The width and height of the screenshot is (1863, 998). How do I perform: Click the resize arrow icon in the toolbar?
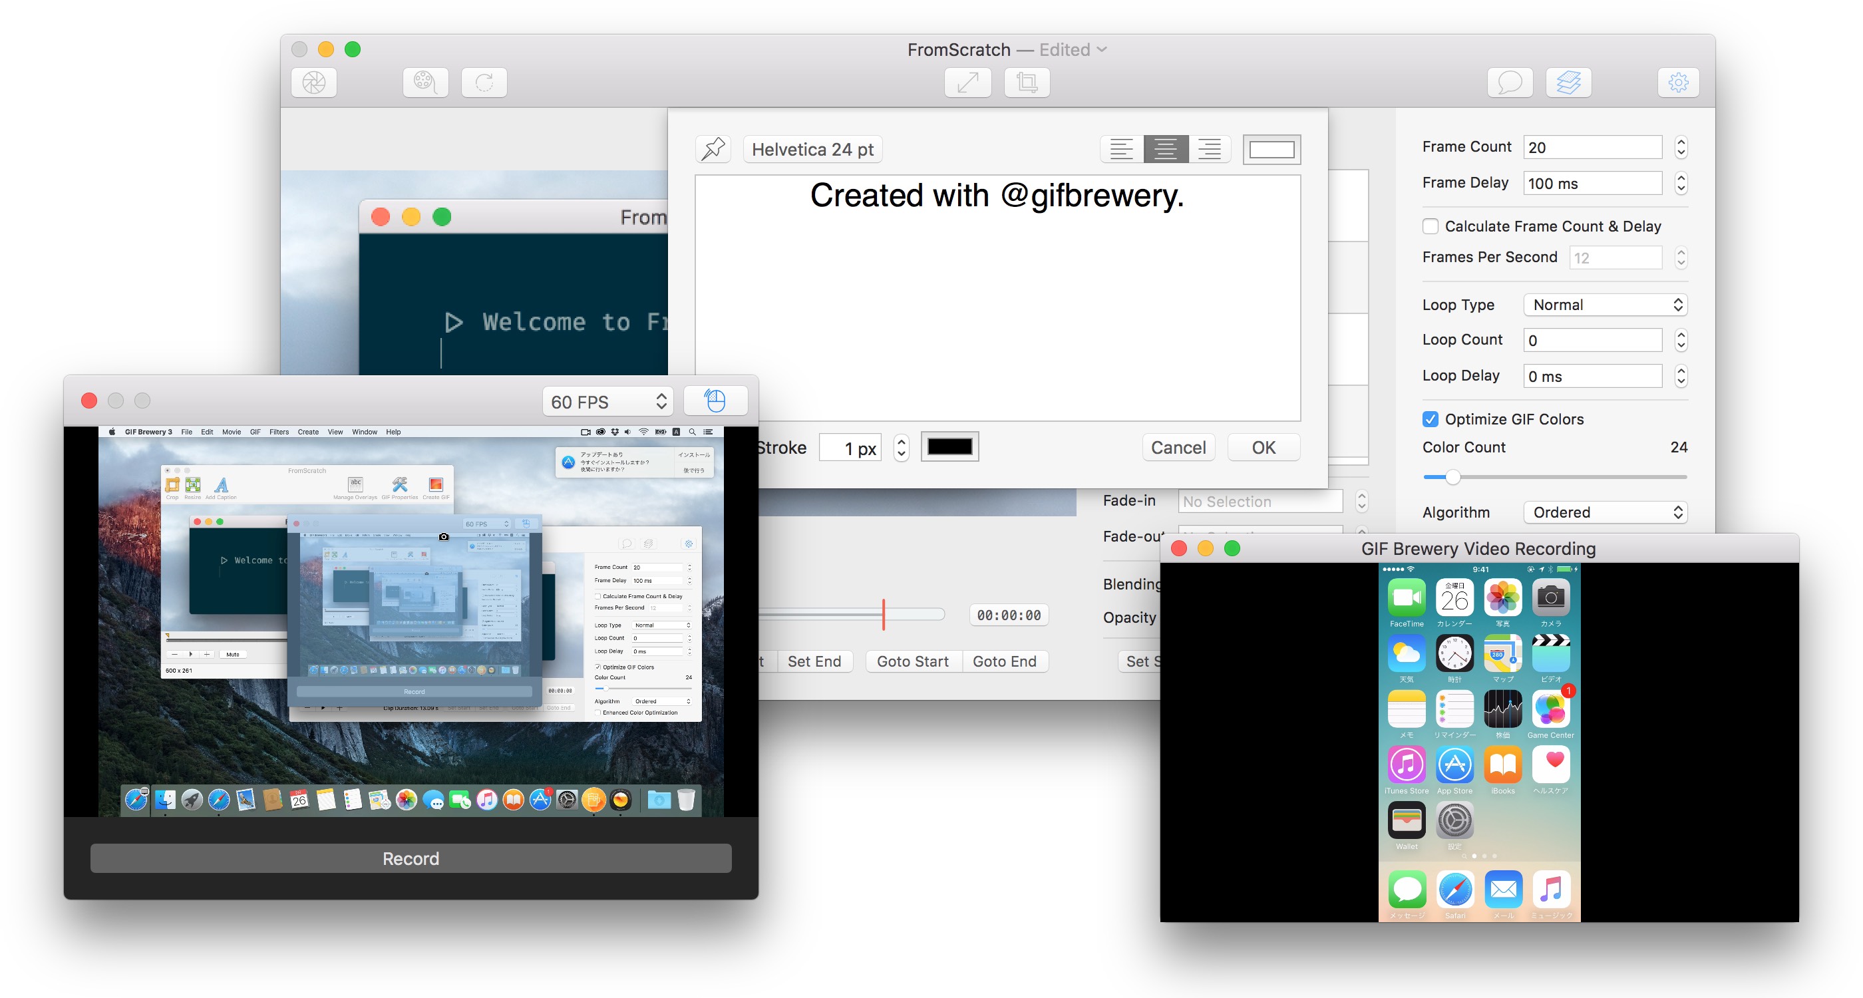click(x=967, y=83)
